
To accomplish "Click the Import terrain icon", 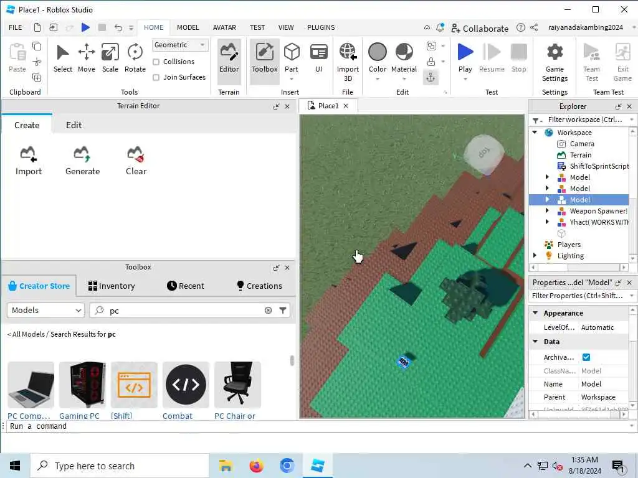I will coord(29,161).
